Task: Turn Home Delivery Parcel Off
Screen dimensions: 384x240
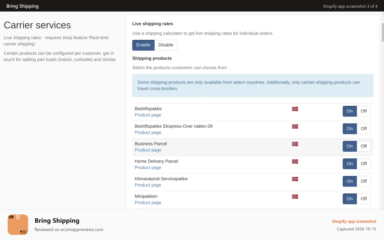Action: (364, 164)
